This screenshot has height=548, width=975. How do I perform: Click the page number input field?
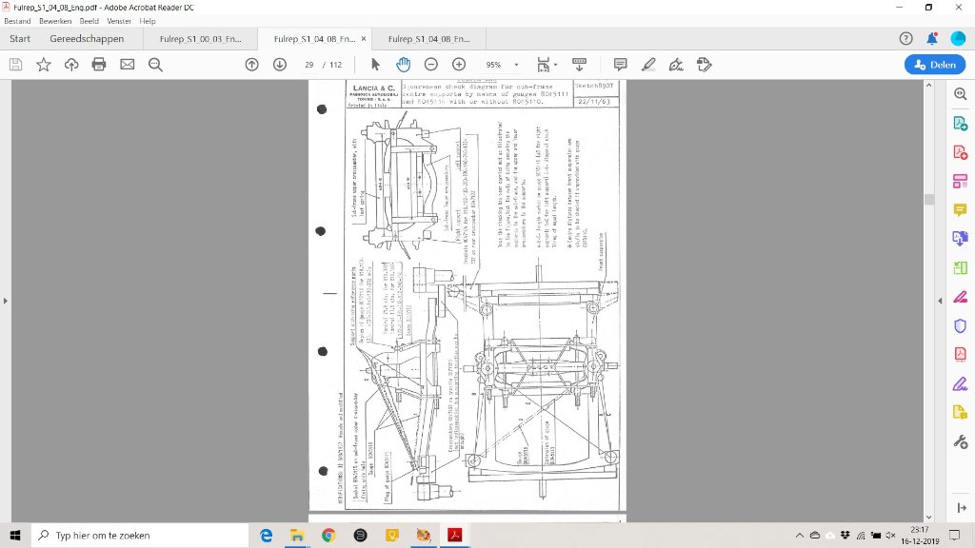(x=308, y=65)
